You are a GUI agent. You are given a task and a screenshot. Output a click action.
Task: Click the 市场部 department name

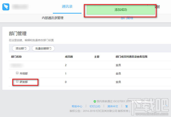coord(23,73)
